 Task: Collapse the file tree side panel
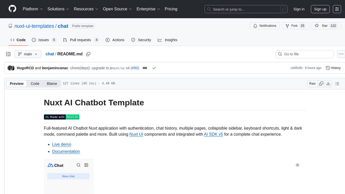(8, 54)
